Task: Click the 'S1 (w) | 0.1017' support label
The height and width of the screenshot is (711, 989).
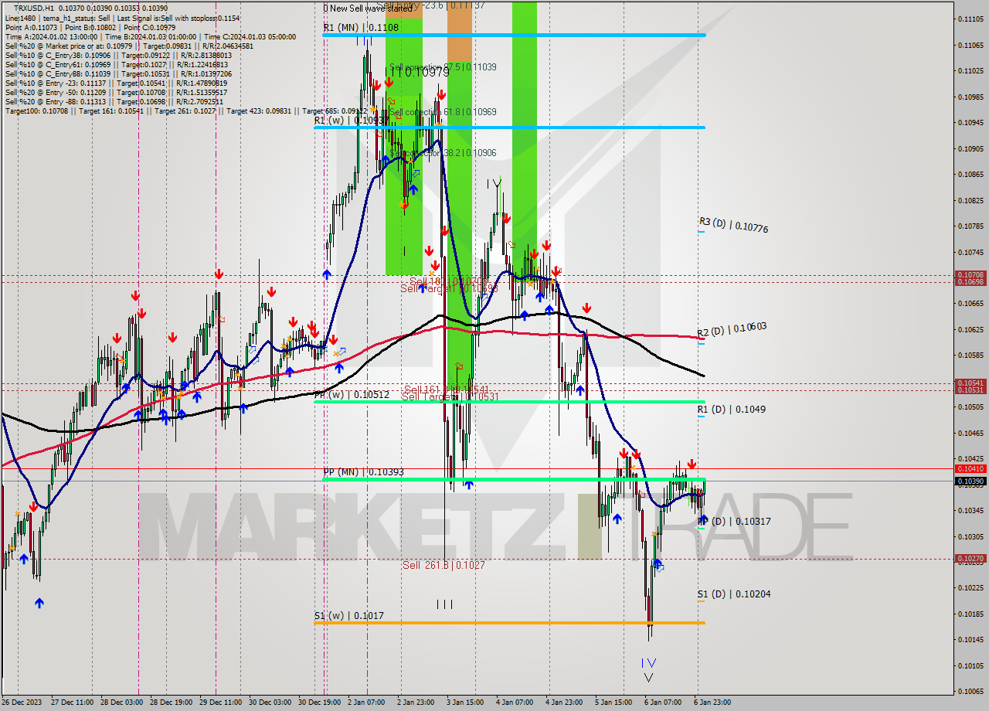Action: click(x=348, y=616)
